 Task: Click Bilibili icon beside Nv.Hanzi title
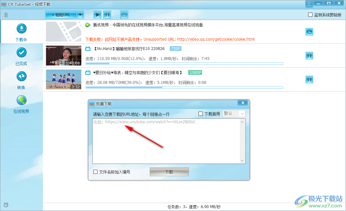[88, 48]
